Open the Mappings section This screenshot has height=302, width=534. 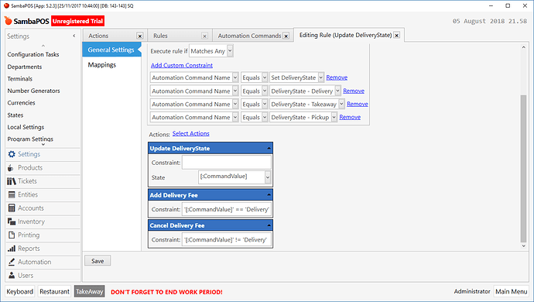coord(102,65)
